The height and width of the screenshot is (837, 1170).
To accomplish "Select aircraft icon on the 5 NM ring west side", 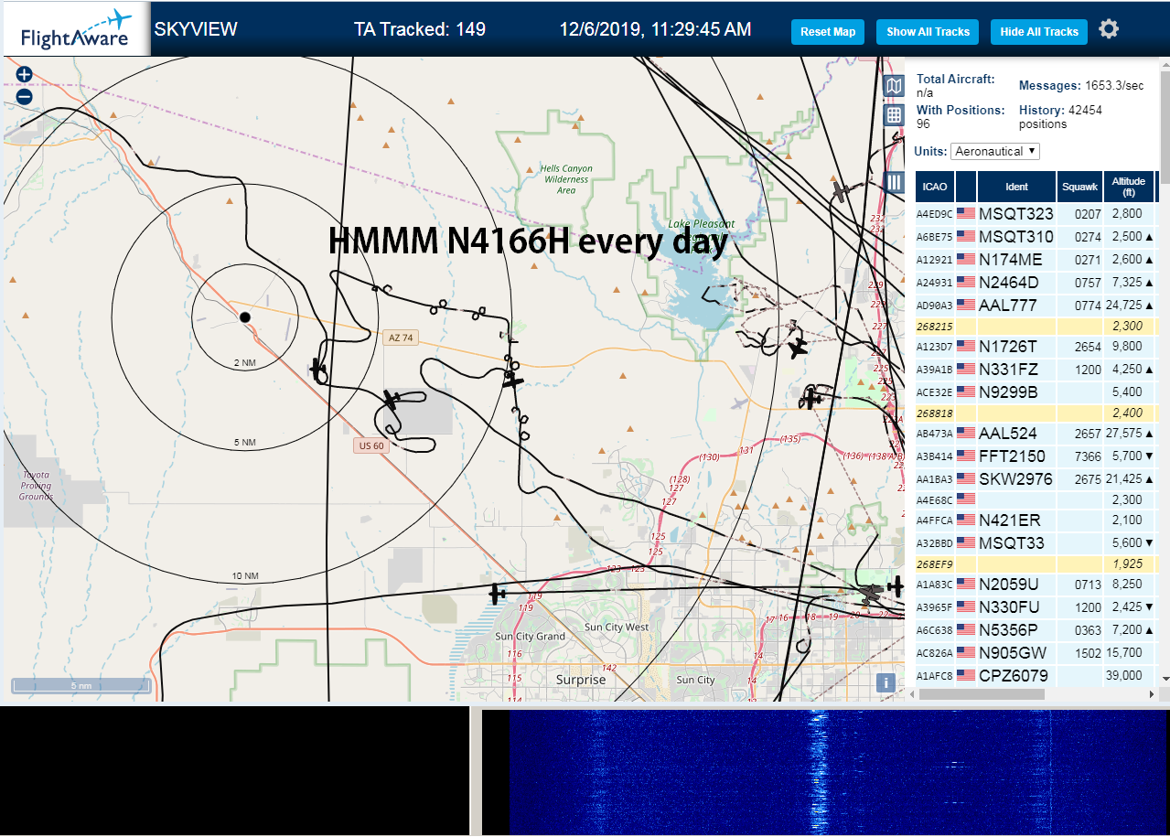I will 319,370.
